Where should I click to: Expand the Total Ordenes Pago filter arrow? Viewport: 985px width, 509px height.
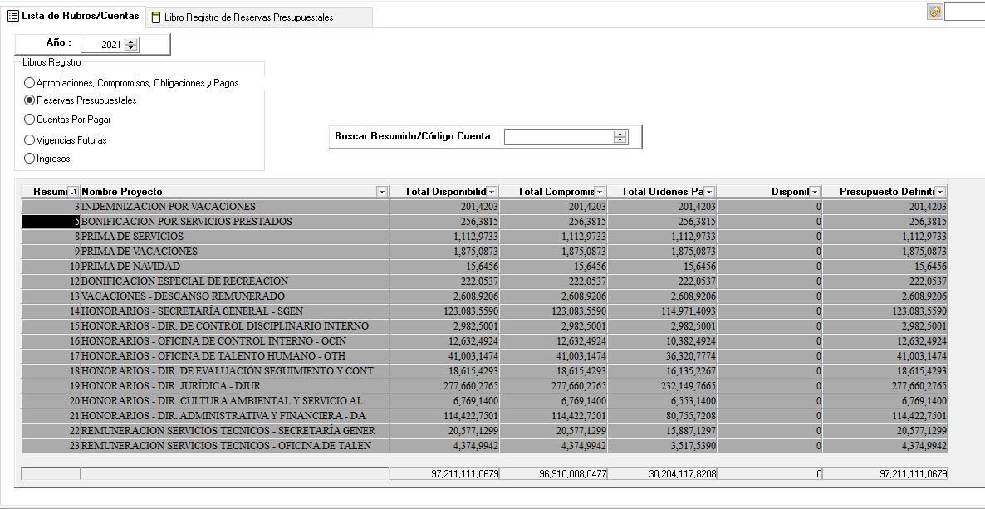point(709,192)
